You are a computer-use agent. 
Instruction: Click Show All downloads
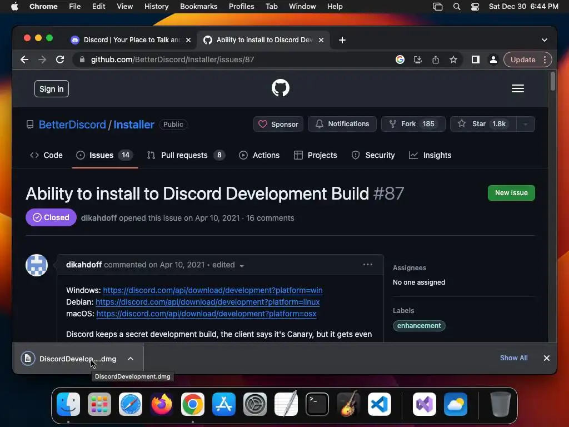[514, 358]
